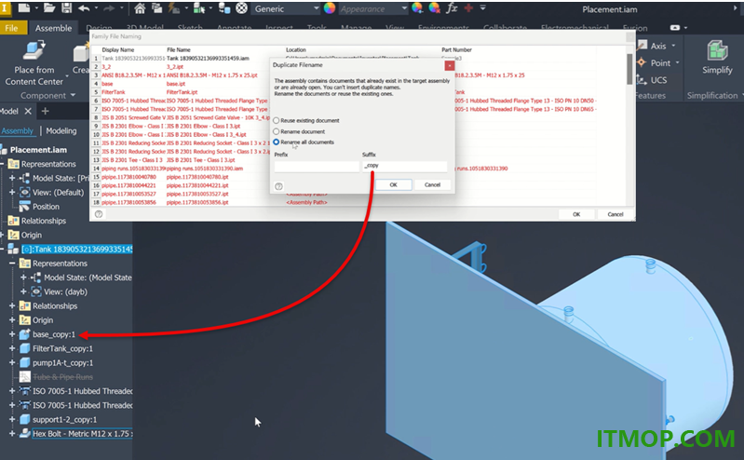
Task: Click the Open folder icon
Action: (49, 7)
